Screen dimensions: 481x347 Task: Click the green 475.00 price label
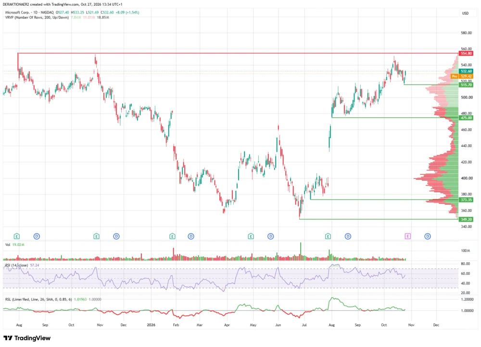point(466,118)
